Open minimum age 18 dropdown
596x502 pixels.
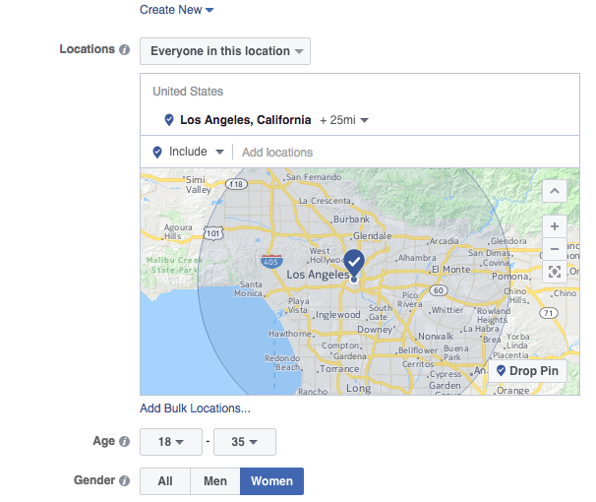[171, 442]
